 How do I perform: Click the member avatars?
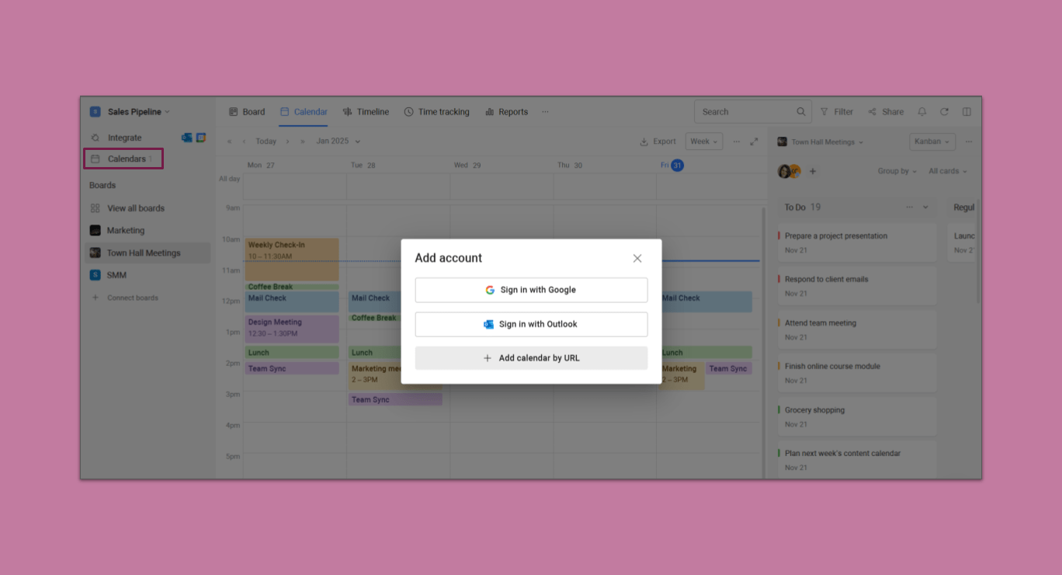789,171
